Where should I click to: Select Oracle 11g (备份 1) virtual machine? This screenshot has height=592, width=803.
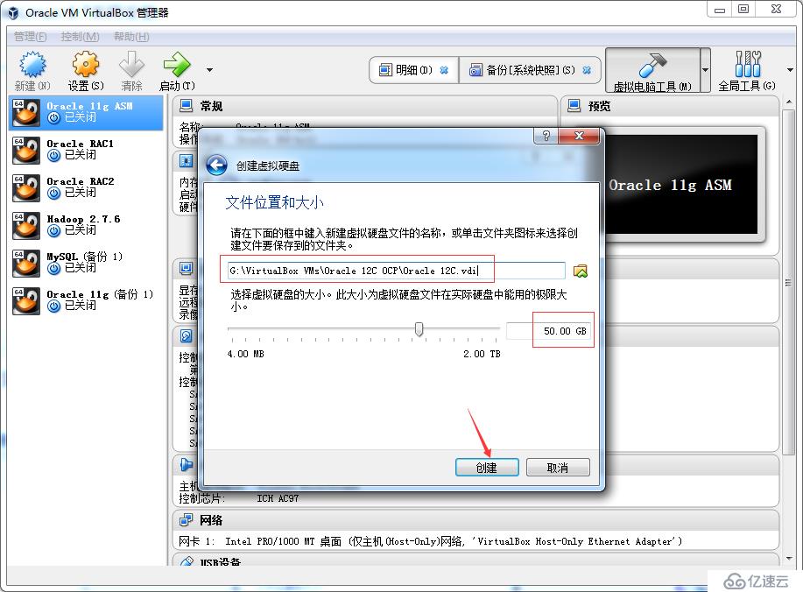[x=86, y=300]
